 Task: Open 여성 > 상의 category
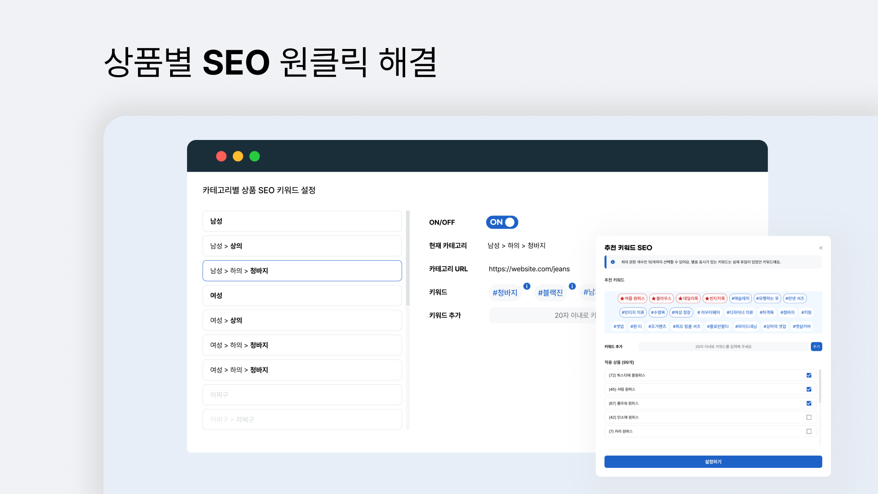pos(302,321)
